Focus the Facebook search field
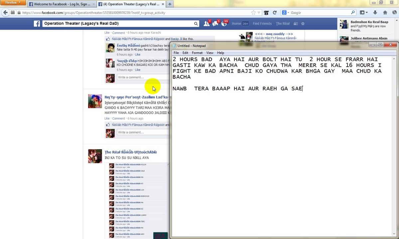 coord(118,24)
